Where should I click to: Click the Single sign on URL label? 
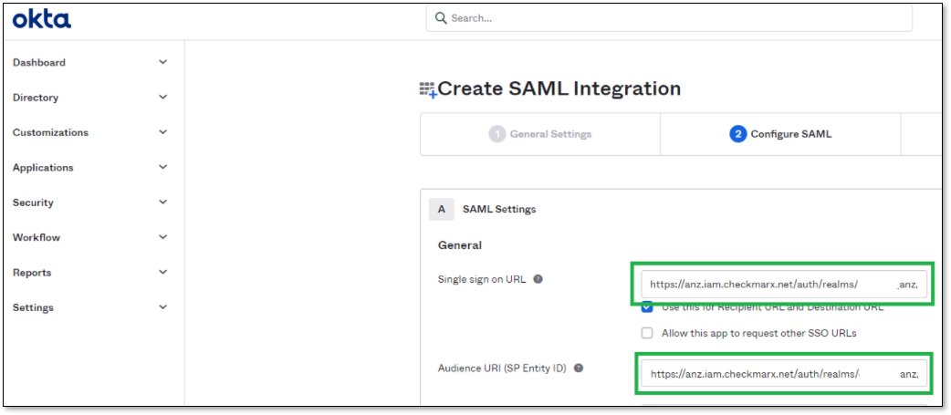482,279
